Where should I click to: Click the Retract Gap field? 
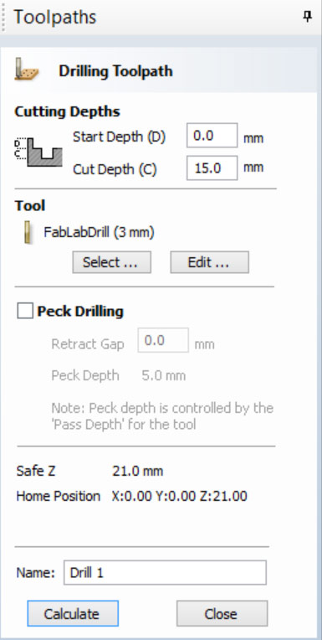[163, 340]
